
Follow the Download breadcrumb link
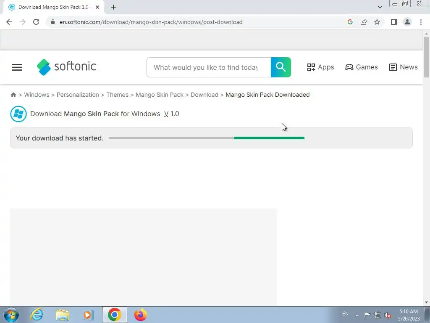point(205,95)
